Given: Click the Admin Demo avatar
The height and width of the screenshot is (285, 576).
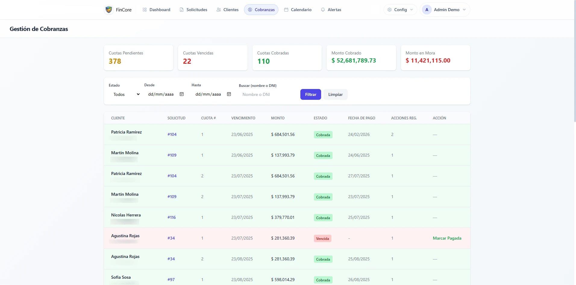Looking at the screenshot, I should tap(427, 10).
